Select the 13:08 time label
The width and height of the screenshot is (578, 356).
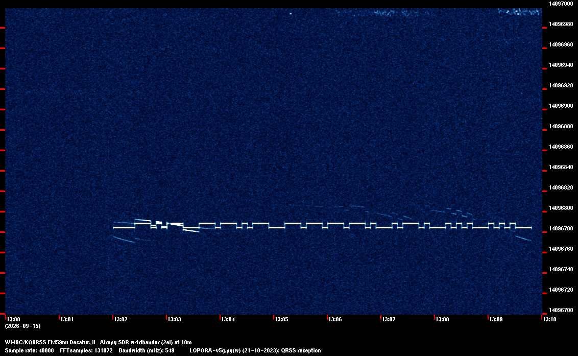pyautogui.click(x=442, y=319)
